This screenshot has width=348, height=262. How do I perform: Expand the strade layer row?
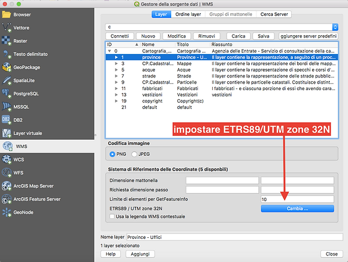click(x=116, y=76)
